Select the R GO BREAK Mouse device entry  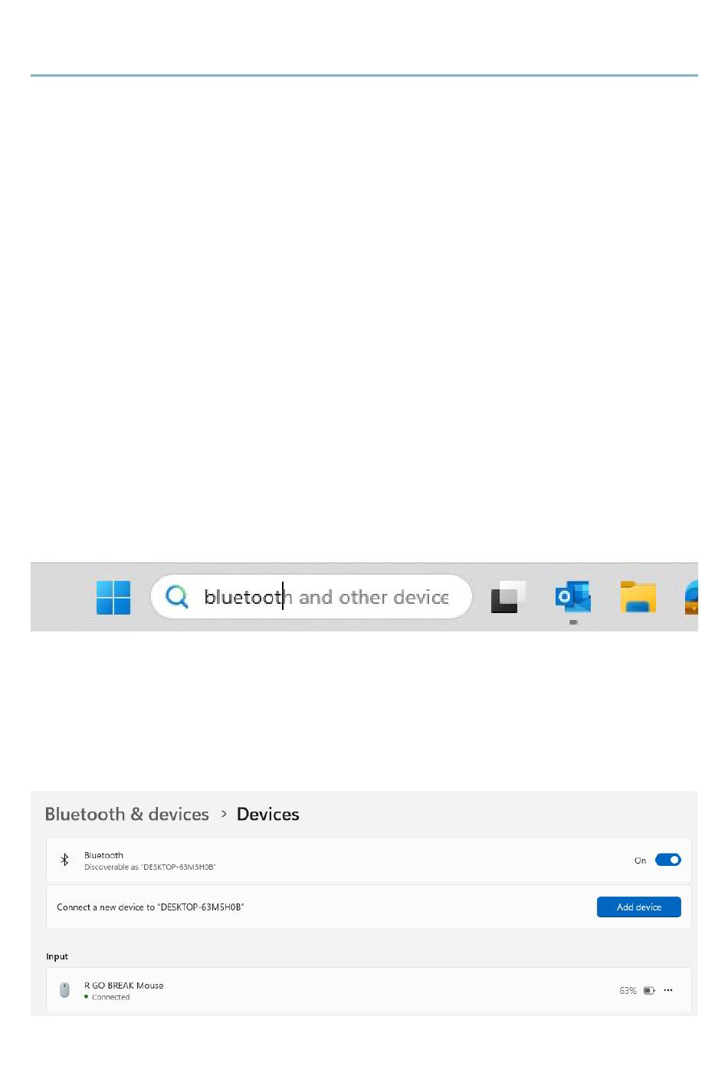(x=369, y=990)
